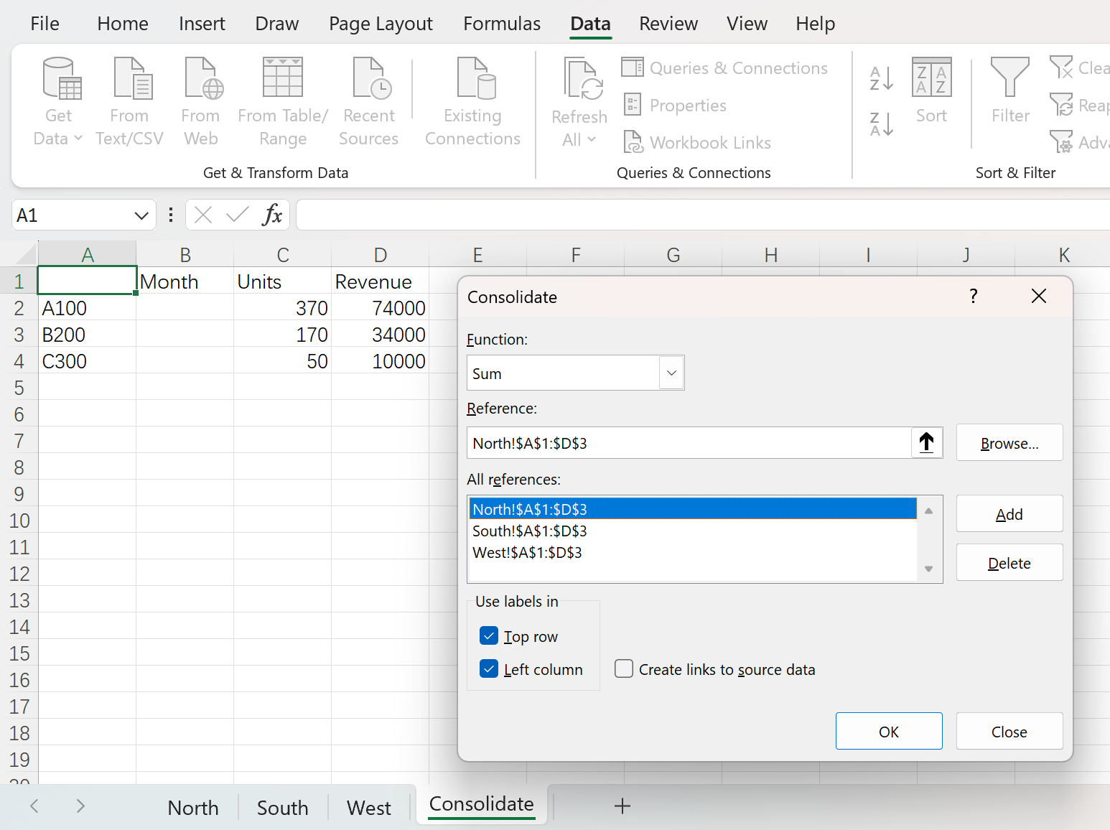Click the From Text/CSV icon
This screenshot has width=1110, height=830.
pos(131,79)
